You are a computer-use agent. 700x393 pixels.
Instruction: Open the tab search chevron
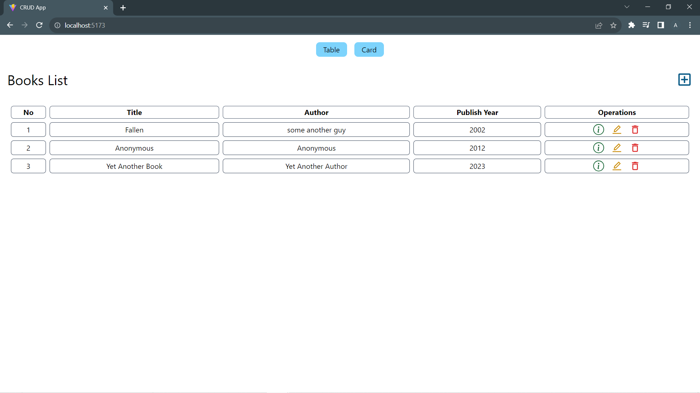click(627, 7)
